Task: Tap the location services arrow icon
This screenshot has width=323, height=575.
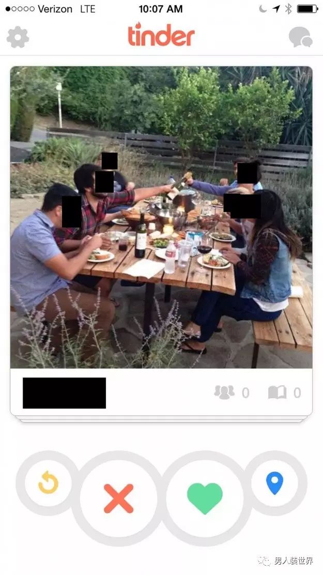Action: click(x=276, y=9)
